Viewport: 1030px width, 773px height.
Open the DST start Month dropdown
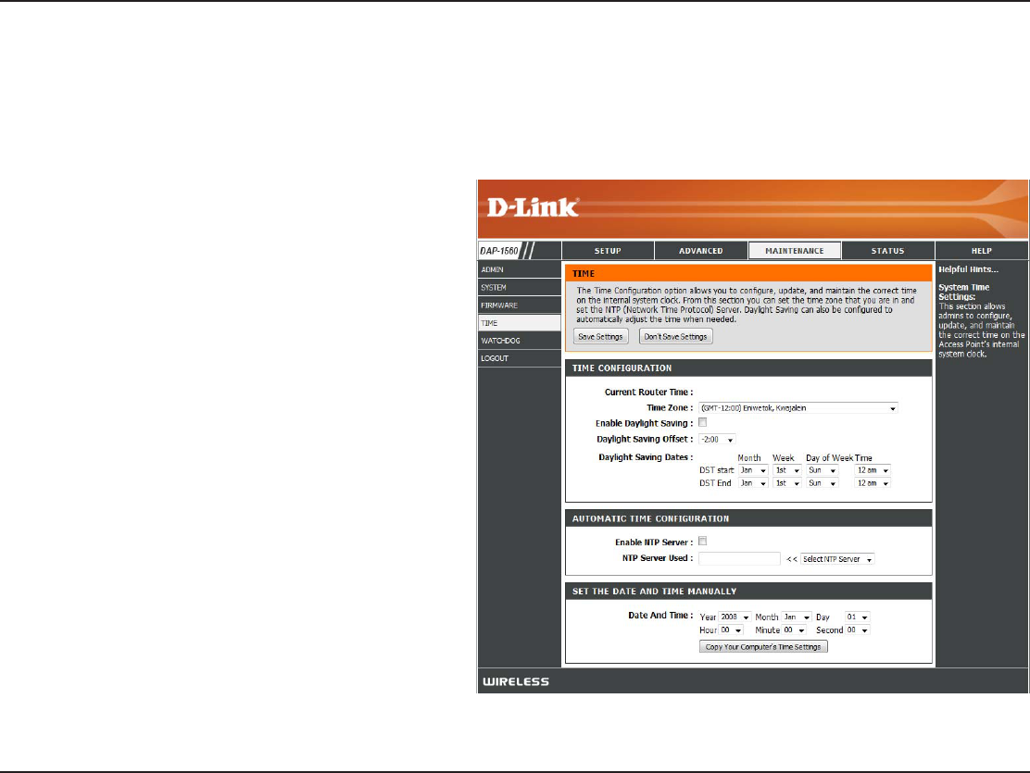[753, 470]
